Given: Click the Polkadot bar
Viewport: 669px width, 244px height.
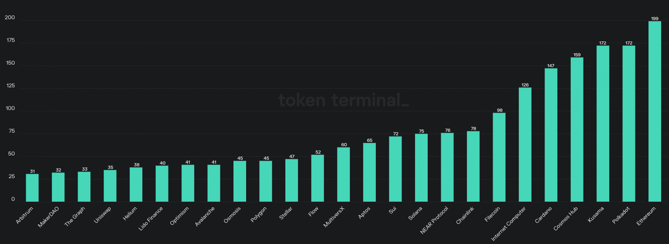Looking at the screenshot, I should point(628,124).
